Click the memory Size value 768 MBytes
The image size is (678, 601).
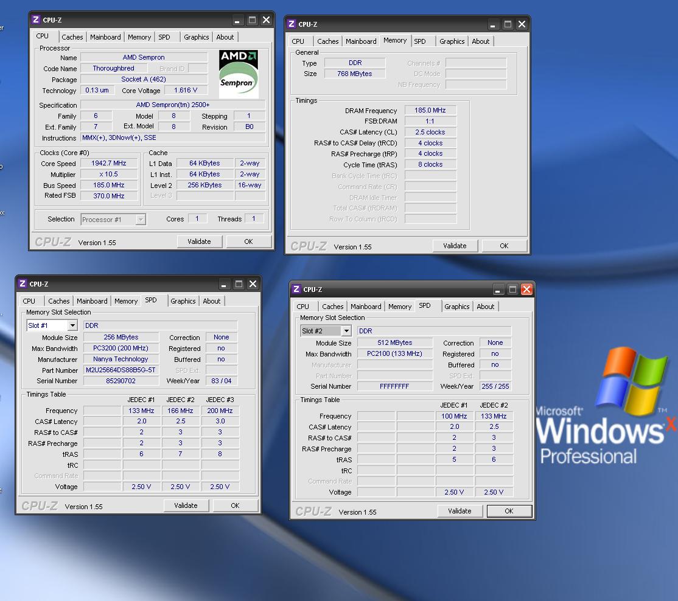[355, 74]
